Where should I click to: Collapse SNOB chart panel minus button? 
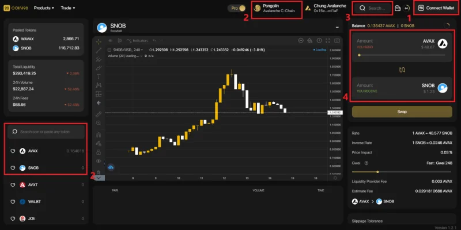pyautogui.click(x=337, y=27)
